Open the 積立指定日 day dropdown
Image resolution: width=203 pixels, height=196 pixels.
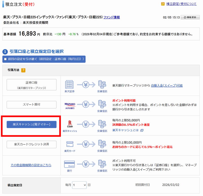coord(79,185)
